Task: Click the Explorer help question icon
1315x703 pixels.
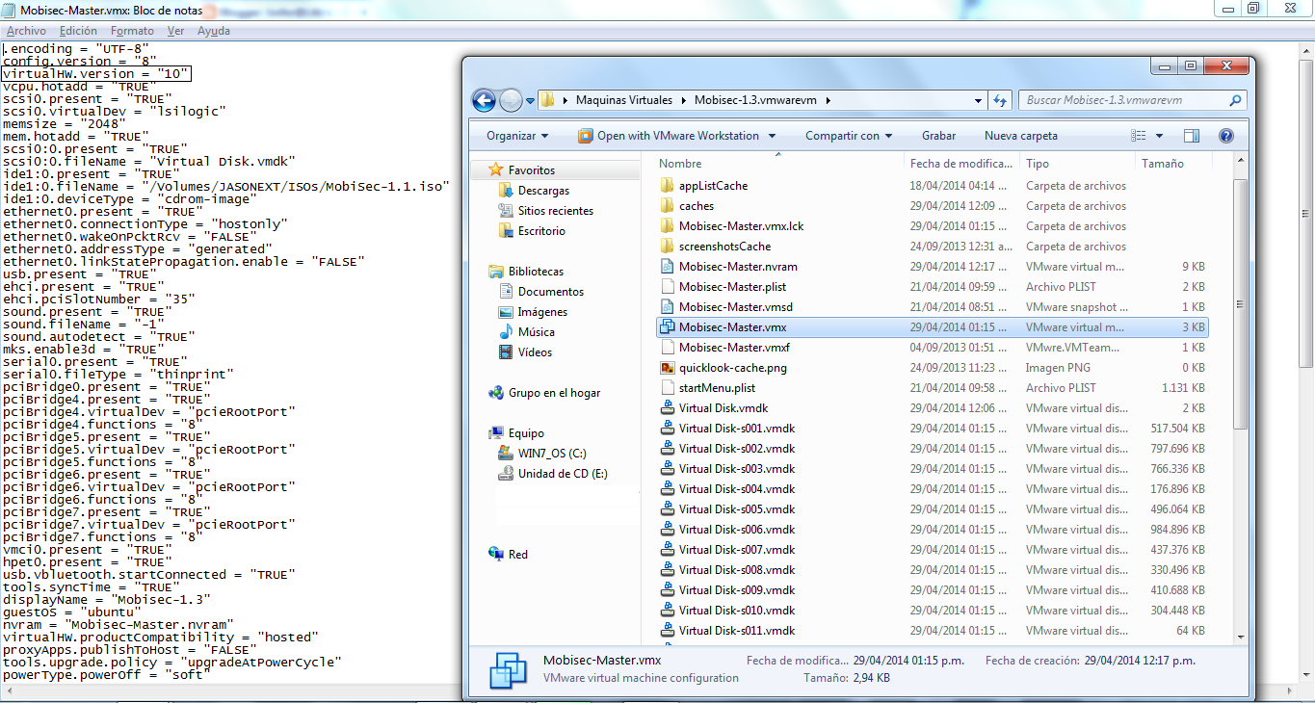Action: 1226,136
